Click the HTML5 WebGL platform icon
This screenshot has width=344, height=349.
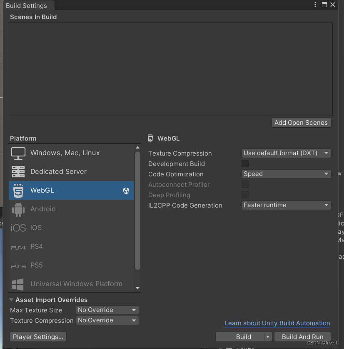pos(18,191)
